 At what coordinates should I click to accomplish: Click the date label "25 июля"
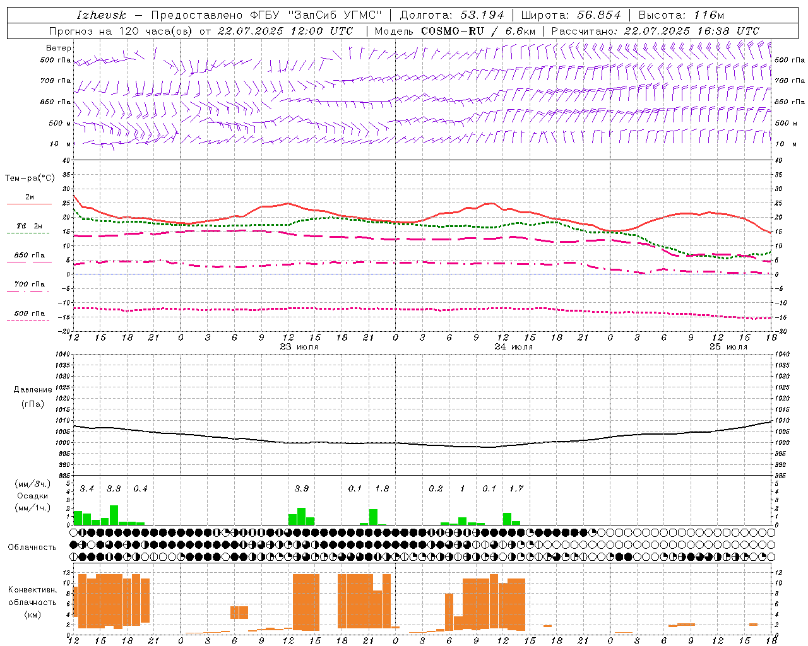tap(728, 347)
